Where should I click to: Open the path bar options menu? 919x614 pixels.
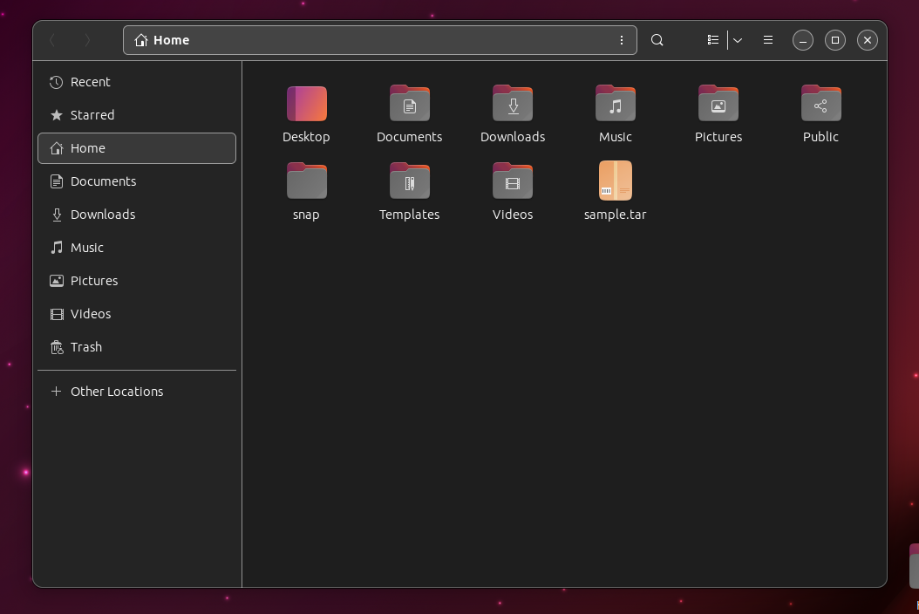(621, 40)
